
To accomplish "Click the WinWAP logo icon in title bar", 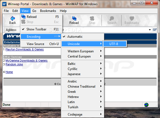I will pos(4,4).
